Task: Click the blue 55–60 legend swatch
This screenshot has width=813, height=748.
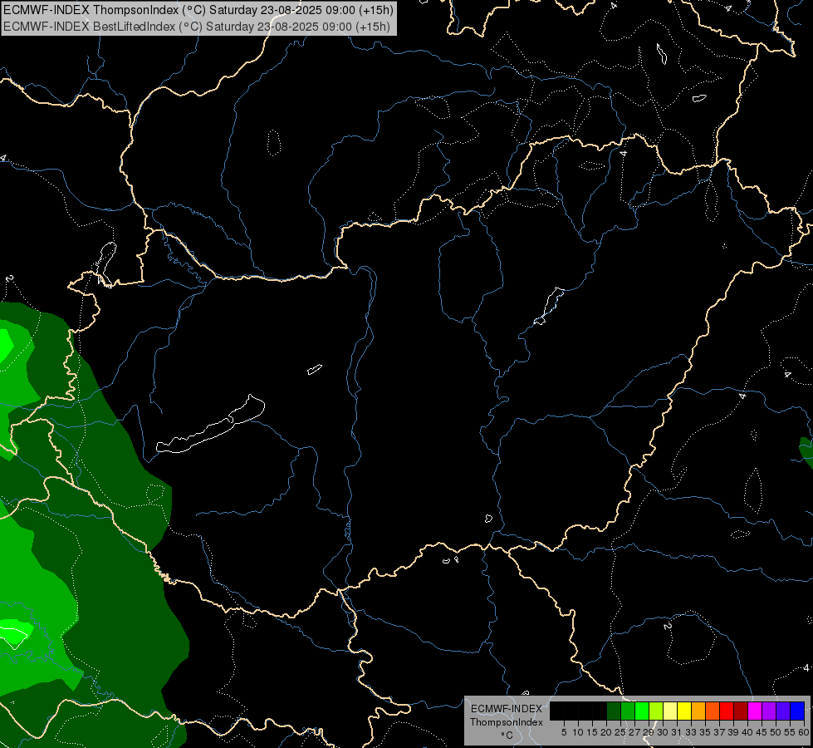Action: pyautogui.click(x=797, y=711)
